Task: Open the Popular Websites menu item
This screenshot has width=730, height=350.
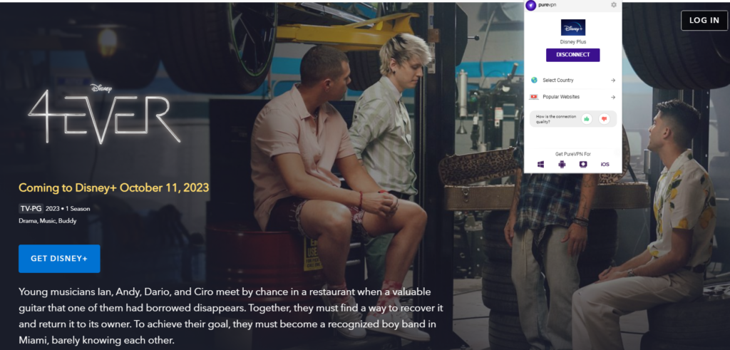Action: (x=572, y=97)
